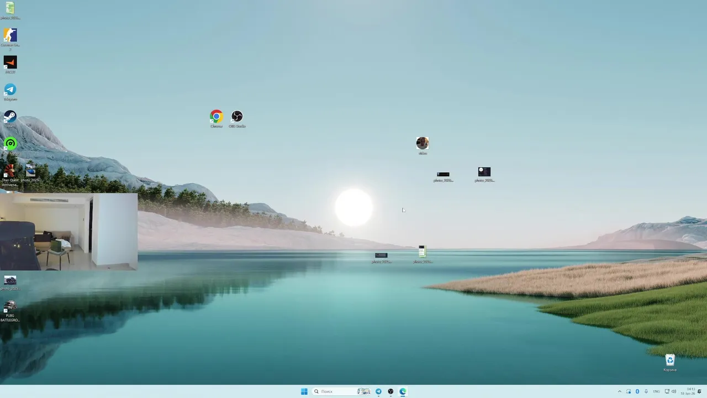The height and width of the screenshot is (398, 707).
Task: Select the photo file above the PUBG shortcut
Action: tap(10, 282)
